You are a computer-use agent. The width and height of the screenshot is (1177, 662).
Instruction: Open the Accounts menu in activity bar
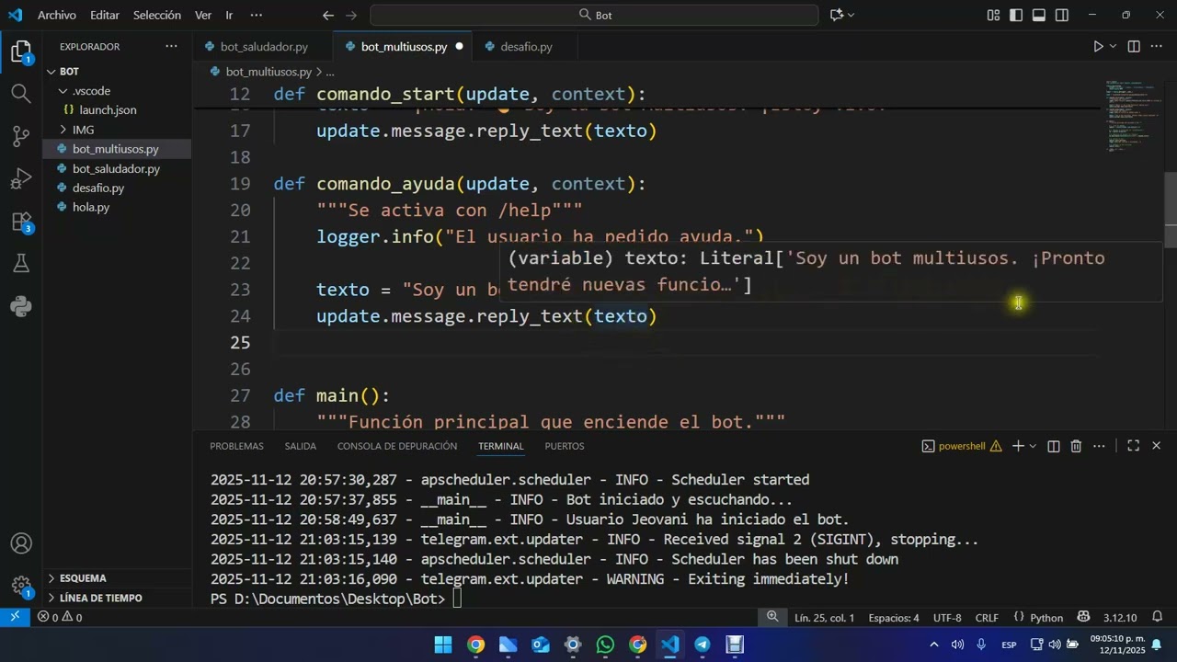[21, 544]
